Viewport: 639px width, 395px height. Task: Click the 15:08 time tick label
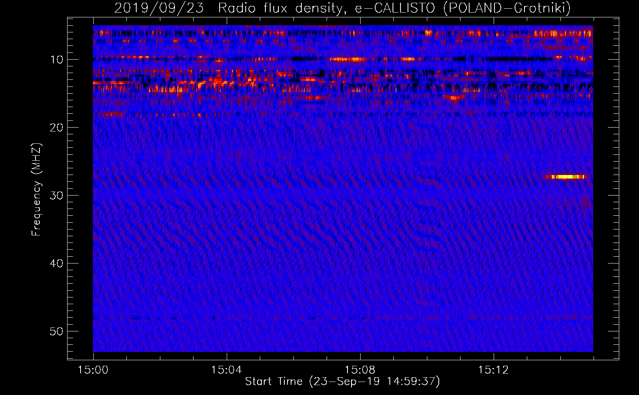tap(360, 370)
